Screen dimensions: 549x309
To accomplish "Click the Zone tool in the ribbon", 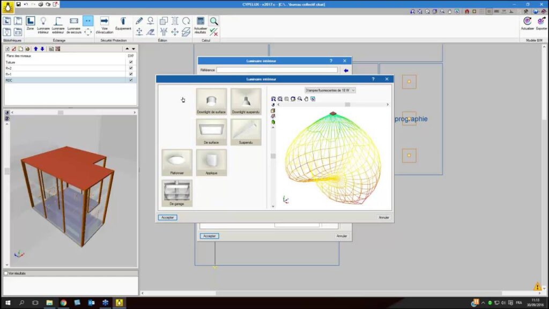I will coord(30,24).
